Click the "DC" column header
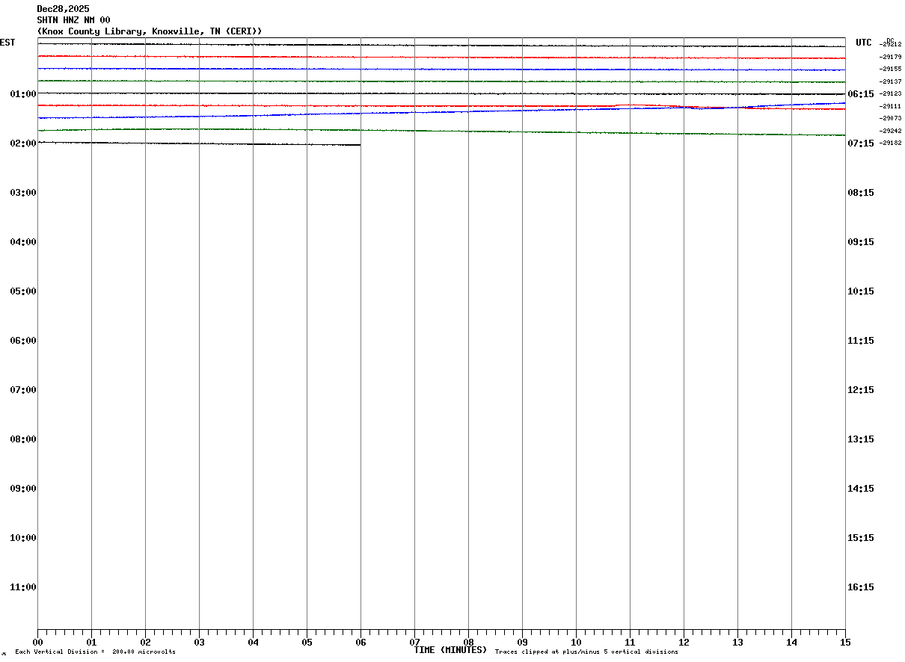Screen dimensions: 905x662 pos(890,40)
